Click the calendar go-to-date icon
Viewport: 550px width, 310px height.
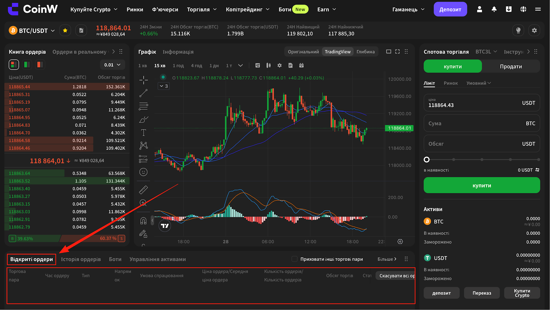301,65
